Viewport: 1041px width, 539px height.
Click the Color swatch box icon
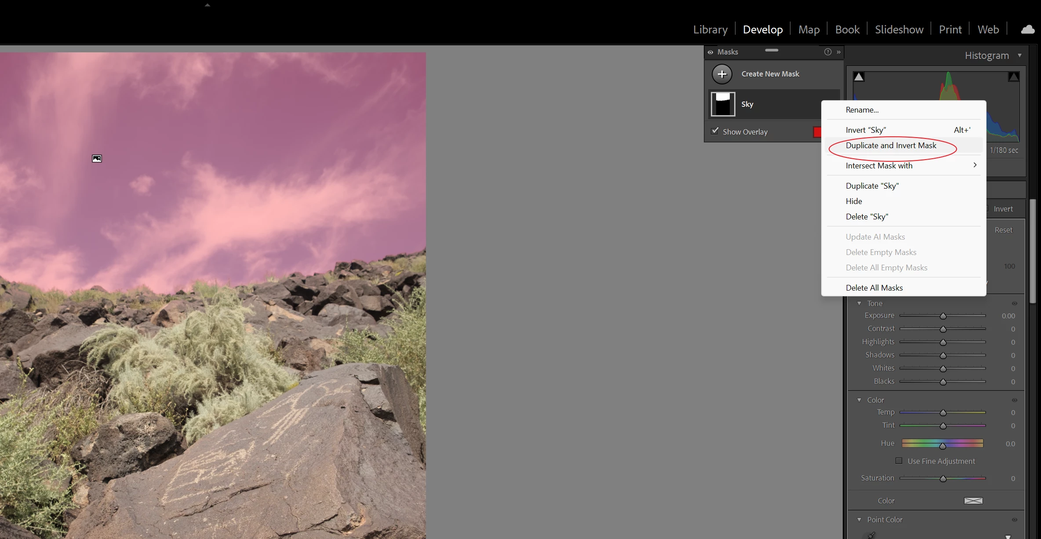point(973,501)
